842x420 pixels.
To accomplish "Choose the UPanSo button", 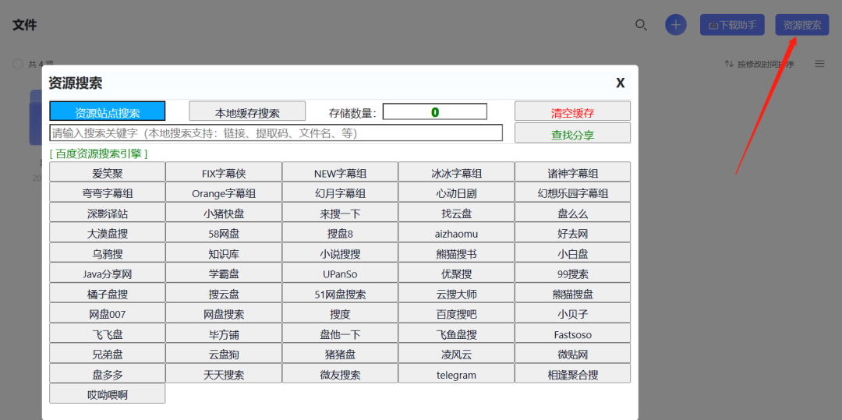I will (340, 273).
